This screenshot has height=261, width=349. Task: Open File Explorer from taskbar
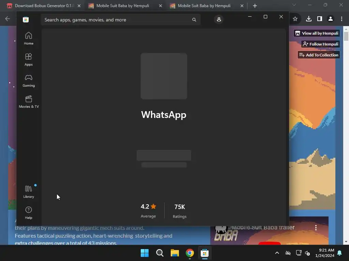(175, 253)
